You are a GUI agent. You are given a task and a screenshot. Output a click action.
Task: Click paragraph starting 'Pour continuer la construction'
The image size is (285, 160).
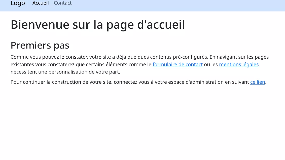click(138, 82)
